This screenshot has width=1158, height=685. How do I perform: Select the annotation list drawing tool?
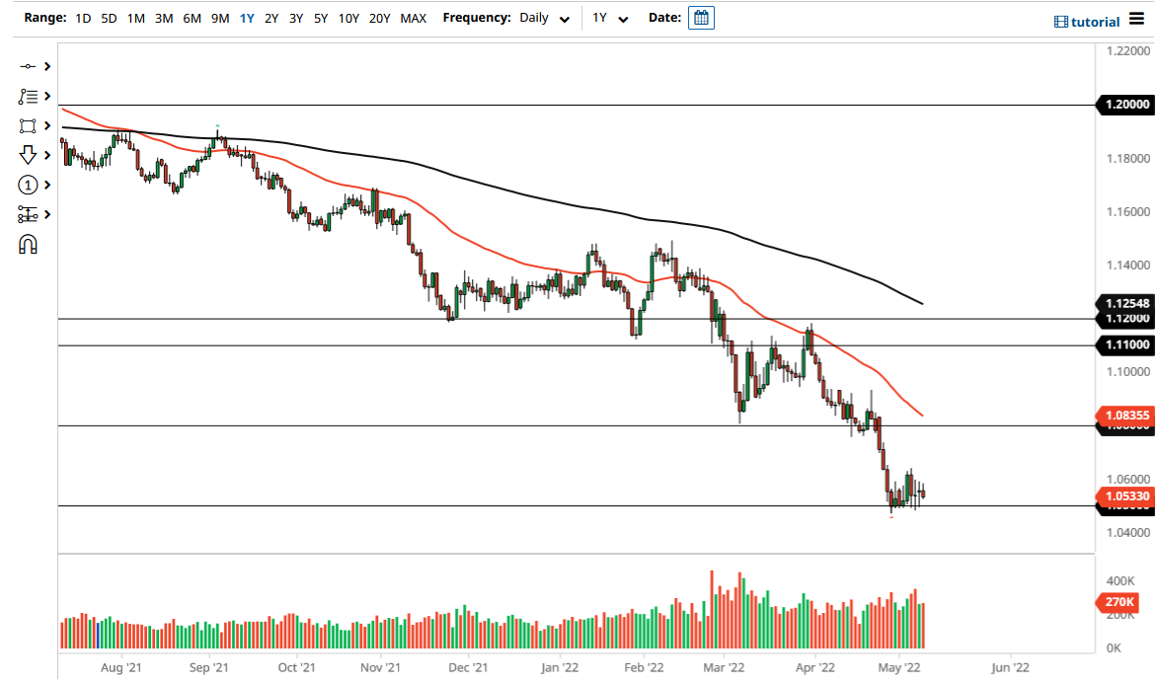[x=28, y=96]
